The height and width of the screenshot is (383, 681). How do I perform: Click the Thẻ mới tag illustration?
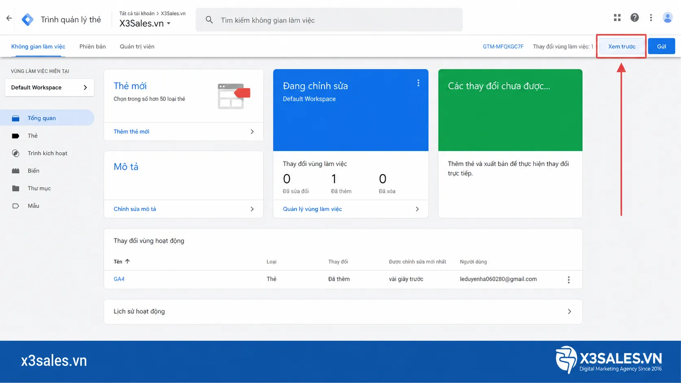coord(234,96)
